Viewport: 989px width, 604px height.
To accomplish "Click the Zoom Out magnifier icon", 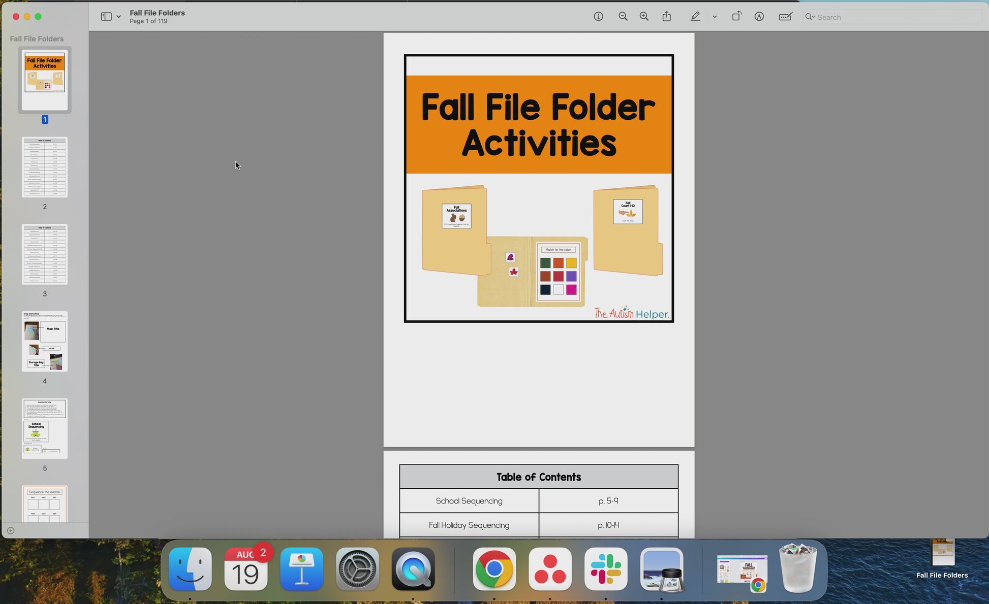I will 623,17.
